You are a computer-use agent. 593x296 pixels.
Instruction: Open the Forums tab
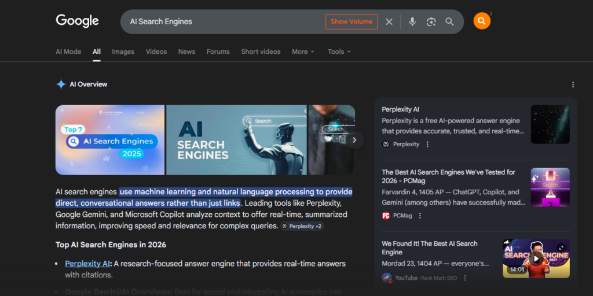pos(218,51)
